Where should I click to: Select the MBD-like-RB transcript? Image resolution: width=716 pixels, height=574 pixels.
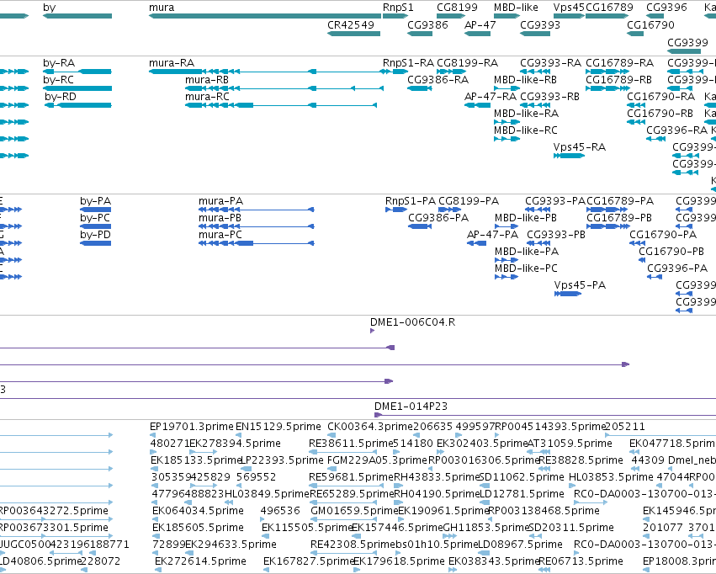tap(507, 88)
